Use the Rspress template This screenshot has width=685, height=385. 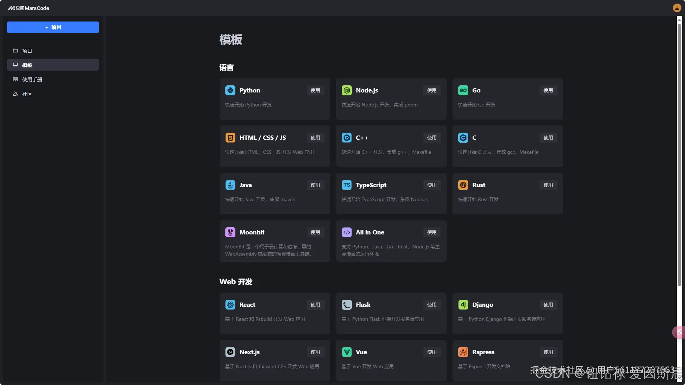tap(548, 352)
